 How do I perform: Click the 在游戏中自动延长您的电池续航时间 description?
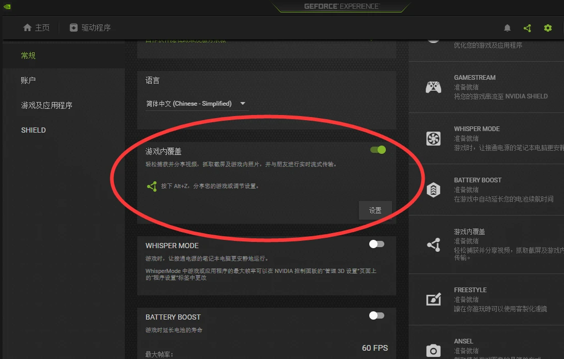503,199
